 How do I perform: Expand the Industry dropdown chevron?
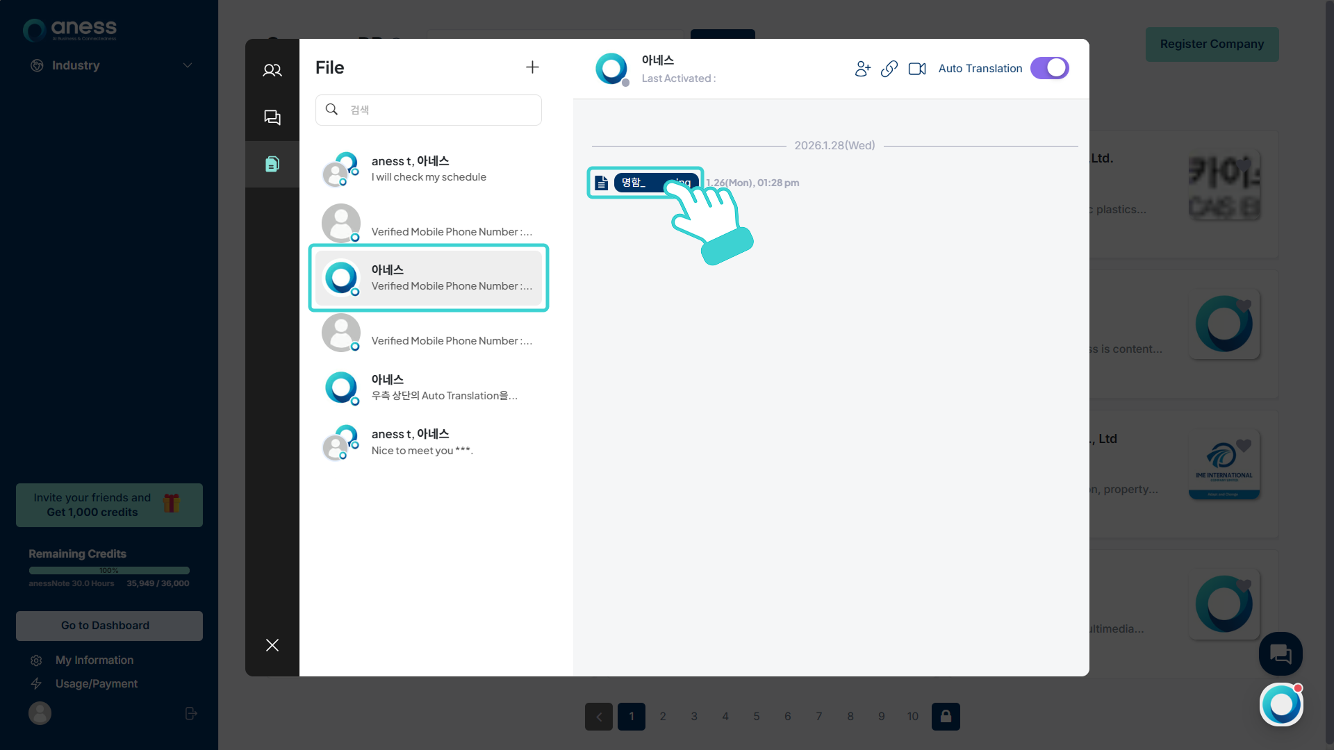[188, 65]
